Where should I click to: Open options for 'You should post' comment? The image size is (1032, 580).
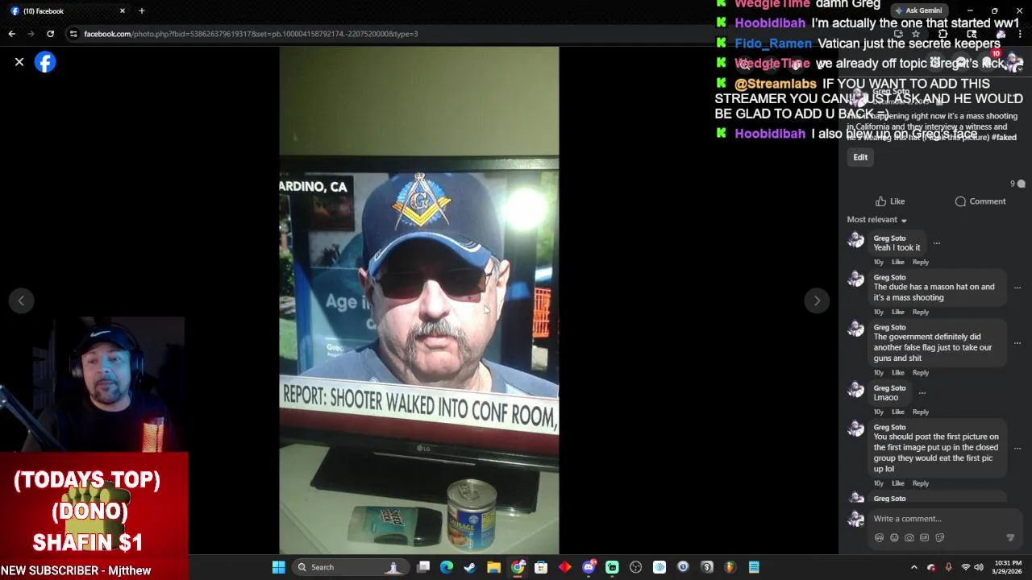pyautogui.click(x=1017, y=448)
